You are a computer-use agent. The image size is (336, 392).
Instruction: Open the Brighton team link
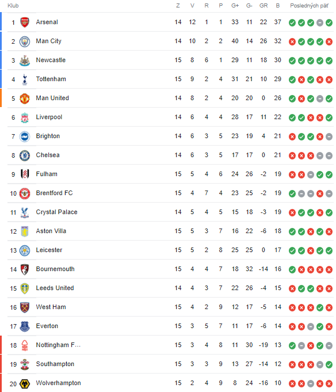pyautogui.click(x=48, y=136)
